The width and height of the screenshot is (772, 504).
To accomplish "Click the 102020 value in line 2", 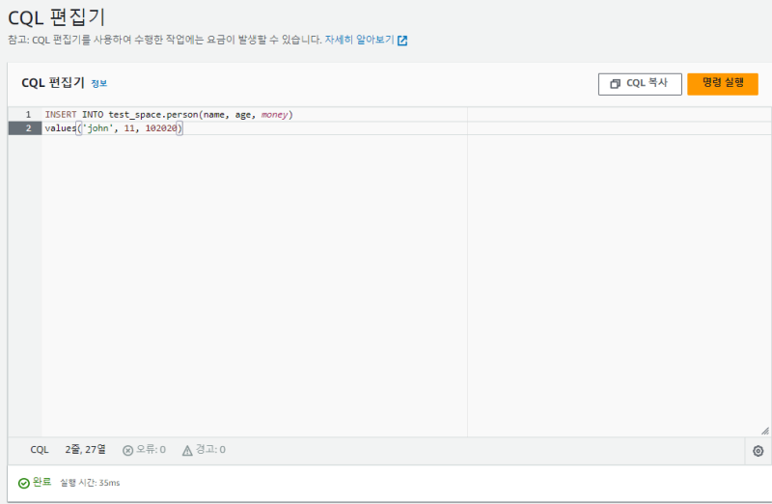I will (161, 128).
